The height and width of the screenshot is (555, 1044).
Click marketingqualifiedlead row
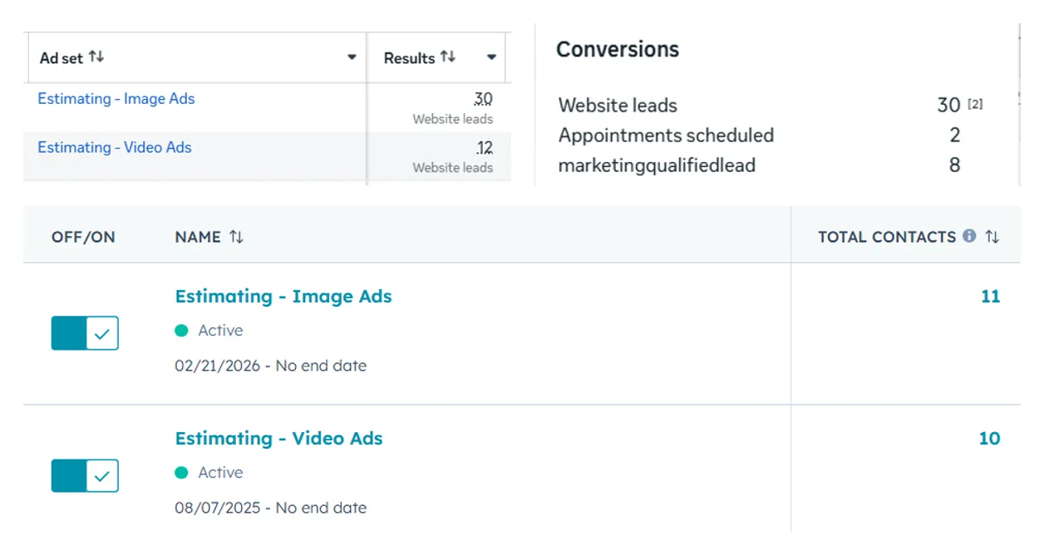tap(759, 165)
